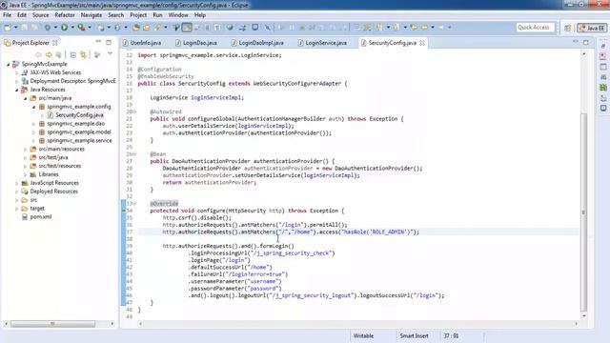Click the Back to previous edit arrow icon
610x343 pixels.
coord(414,28)
